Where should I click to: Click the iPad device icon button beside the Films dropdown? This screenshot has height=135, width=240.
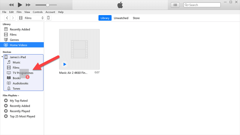(x=49, y=18)
